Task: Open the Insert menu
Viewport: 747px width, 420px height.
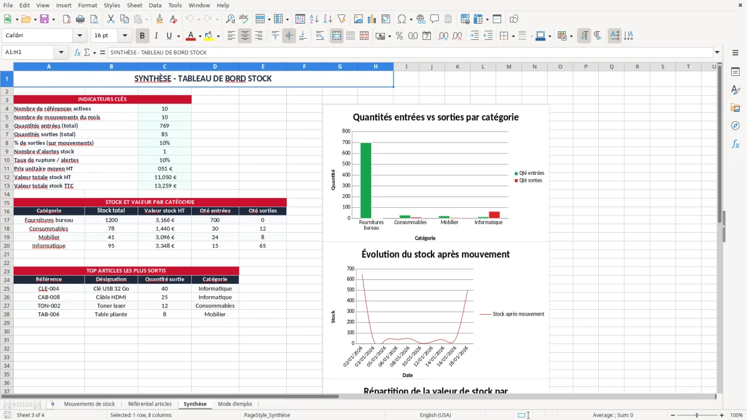Action: (63, 5)
